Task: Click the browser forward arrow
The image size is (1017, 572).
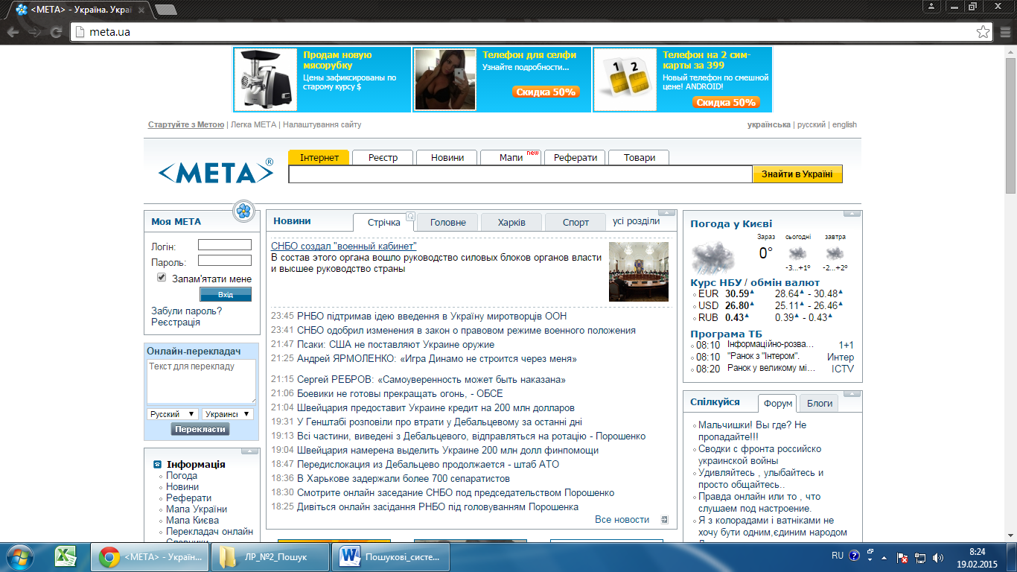Action: tap(35, 32)
